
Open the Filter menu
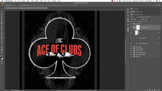click(x=42, y=1)
